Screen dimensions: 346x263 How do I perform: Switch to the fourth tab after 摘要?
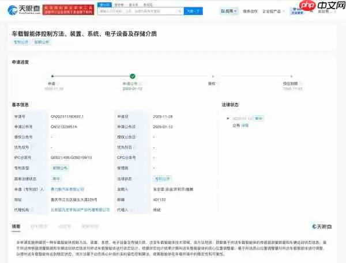[89, 226]
